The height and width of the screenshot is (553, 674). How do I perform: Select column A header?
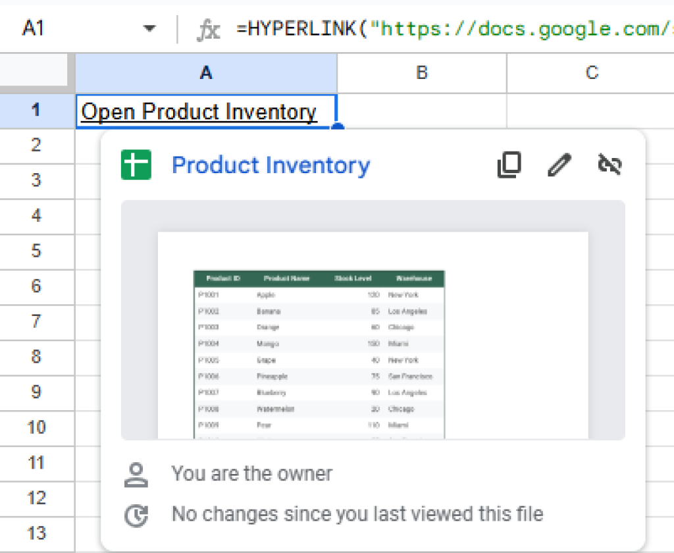[x=206, y=72]
